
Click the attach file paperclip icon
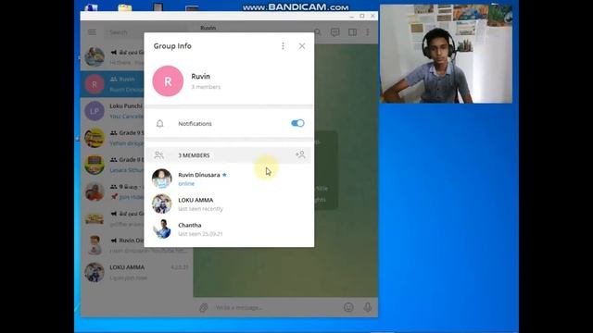pos(204,307)
